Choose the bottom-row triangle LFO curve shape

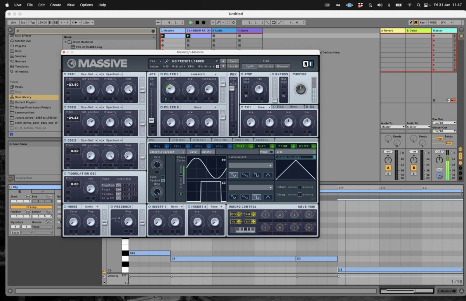coord(268,197)
